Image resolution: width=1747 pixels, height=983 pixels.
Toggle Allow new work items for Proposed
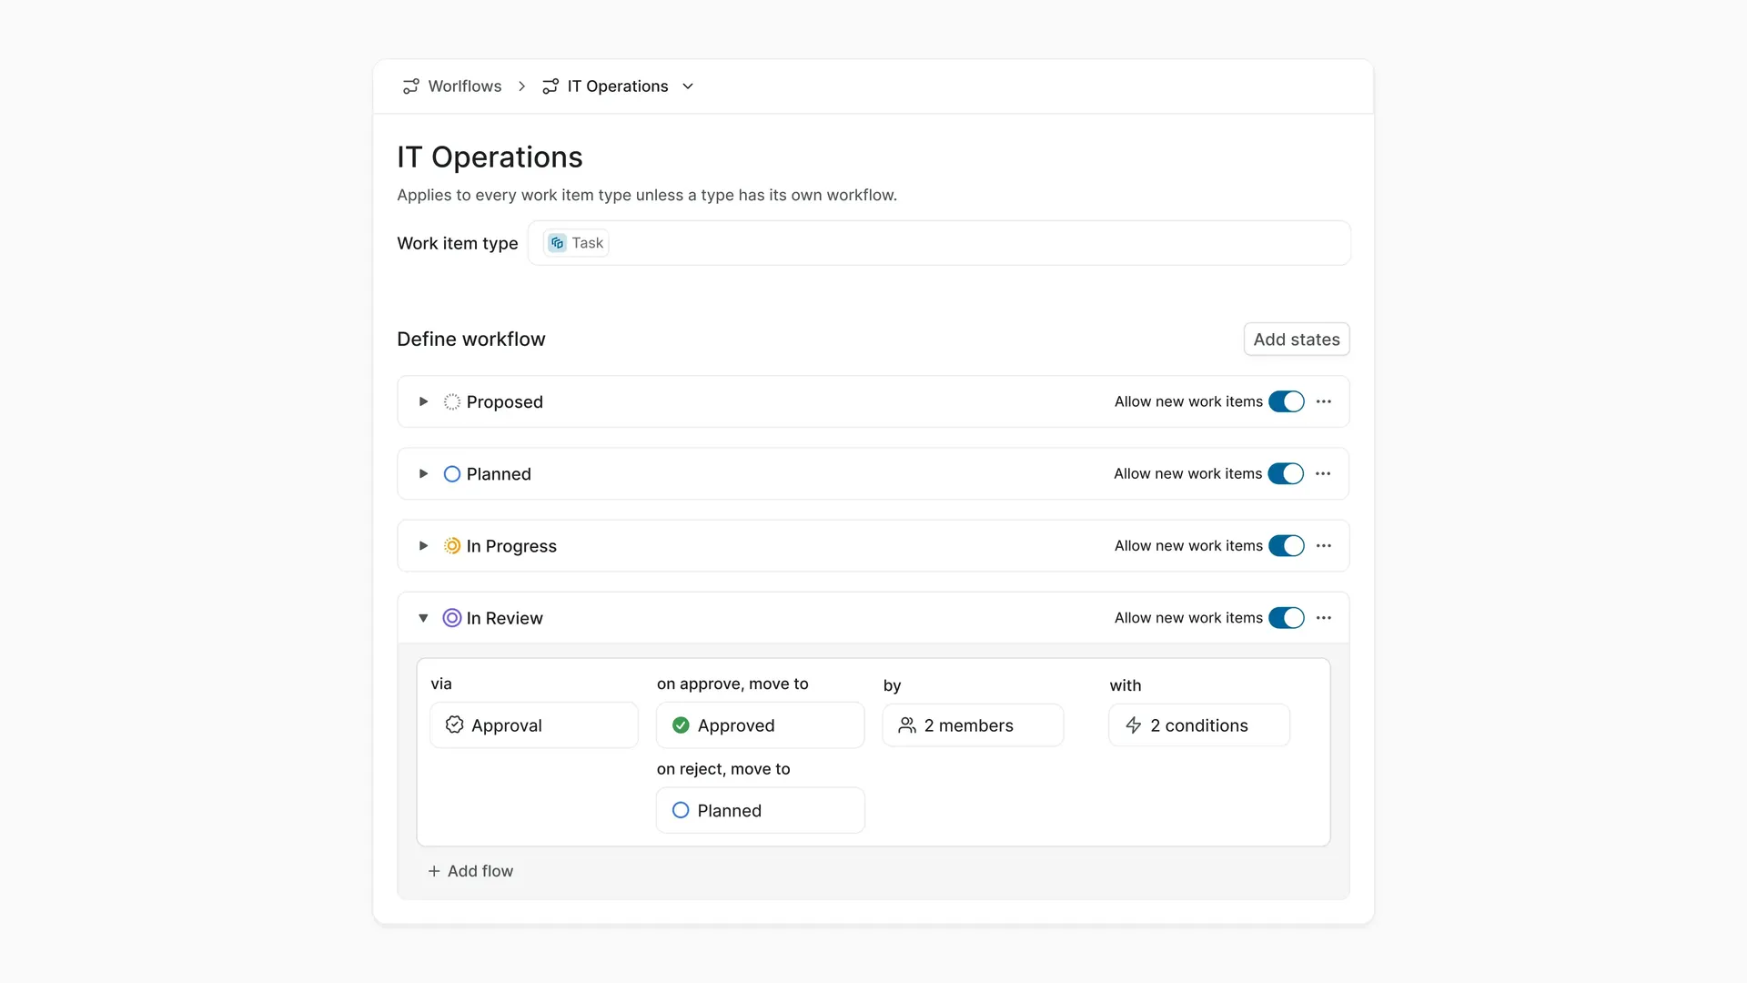tap(1286, 401)
